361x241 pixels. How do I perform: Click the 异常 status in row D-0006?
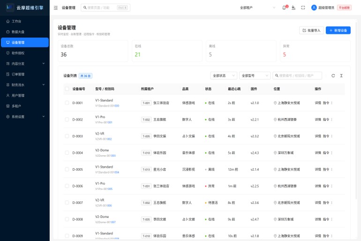click(210, 186)
